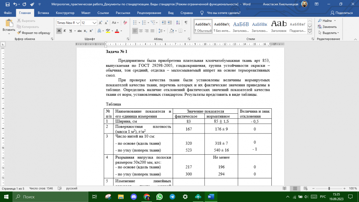Click the Format Painter brush icon
359x202 pixels.
click(x=19, y=33)
